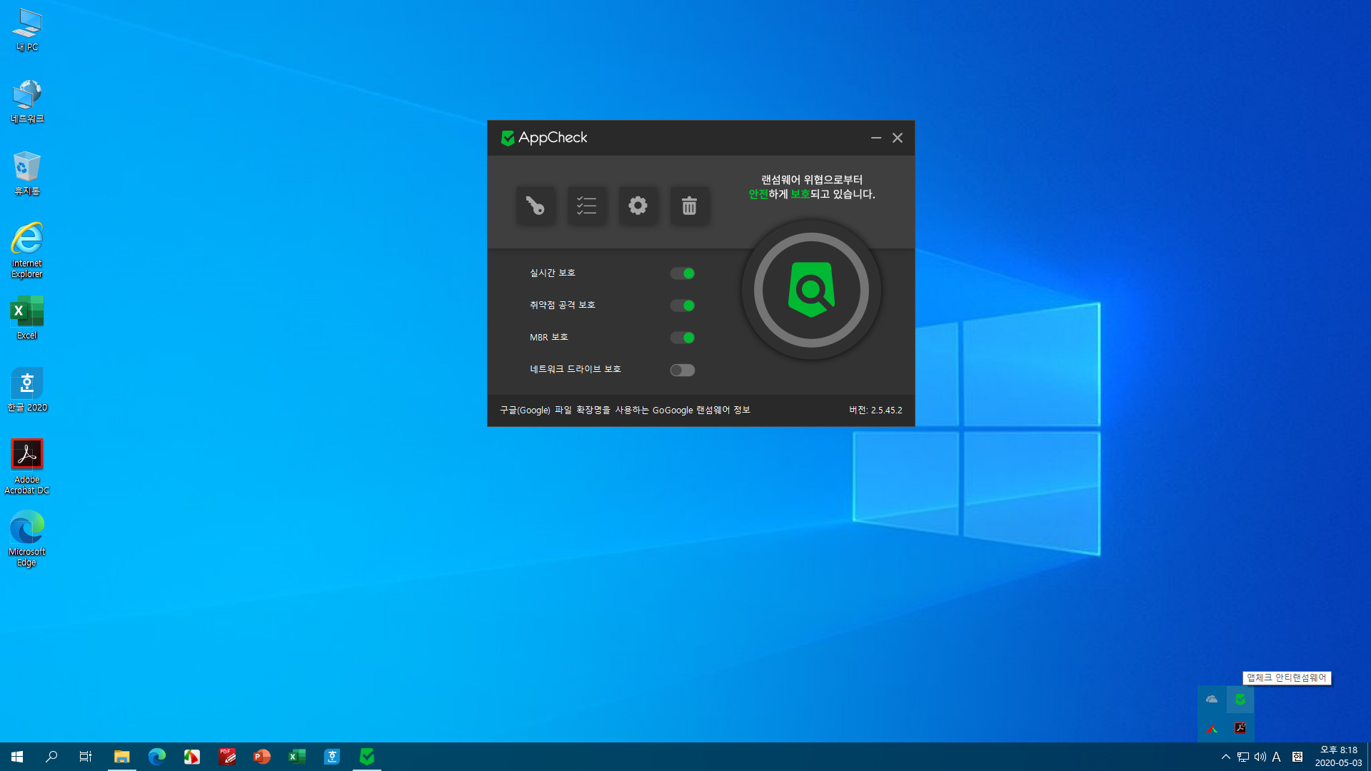Select the 한글 2020 desktop shortcut
Image resolution: width=1371 pixels, height=771 pixels.
[x=27, y=390]
